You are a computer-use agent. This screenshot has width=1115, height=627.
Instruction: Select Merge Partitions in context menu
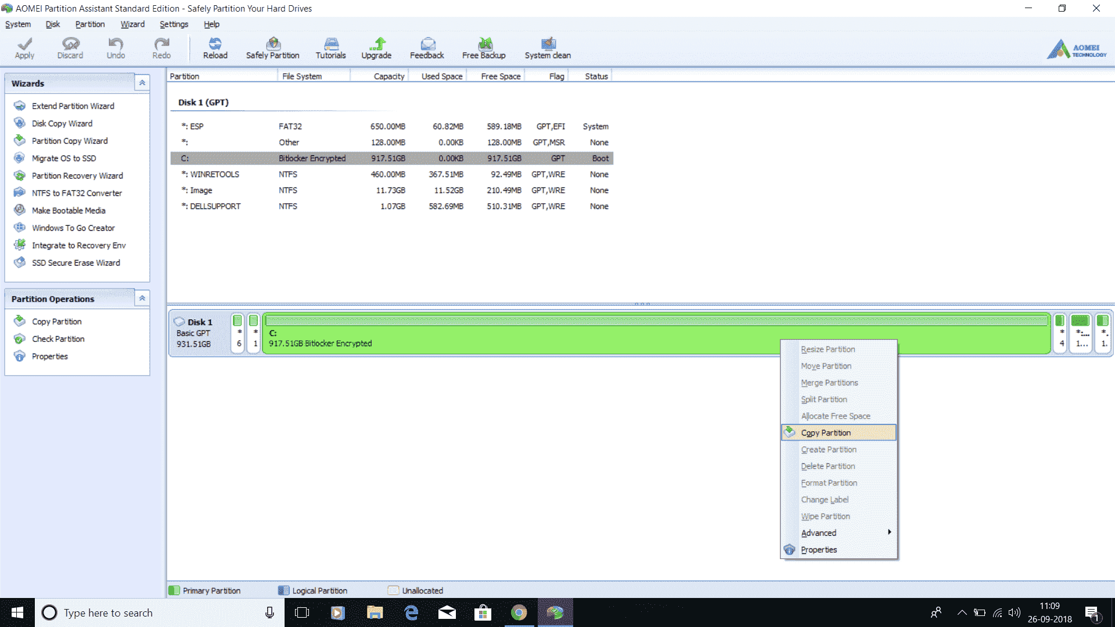(x=839, y=383)
